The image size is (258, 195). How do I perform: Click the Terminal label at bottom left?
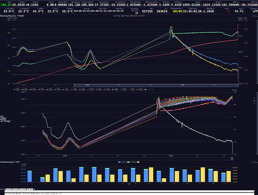[x=3, y=188]
